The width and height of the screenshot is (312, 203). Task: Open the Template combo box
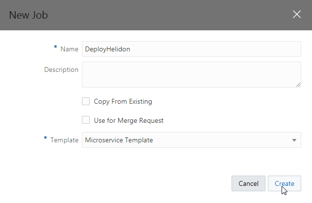coord(186,140)
